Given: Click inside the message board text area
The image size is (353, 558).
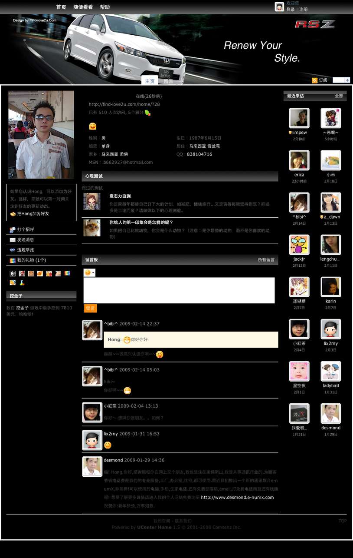Looking at the screenshot, I should (x=179, y=290).
